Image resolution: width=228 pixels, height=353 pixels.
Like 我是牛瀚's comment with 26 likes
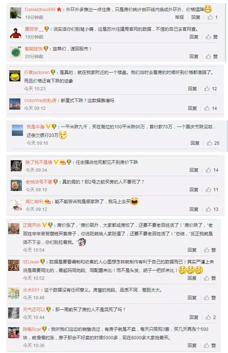coord(209,143)
